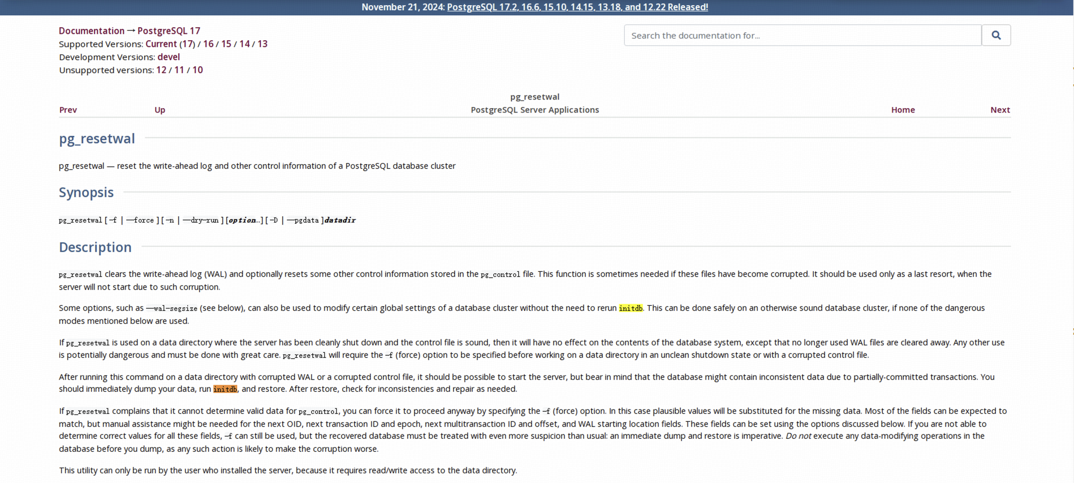The width and height of the screenshot is (1074, 483).
Task: Open the devel development version link
Action: [169, 57]
